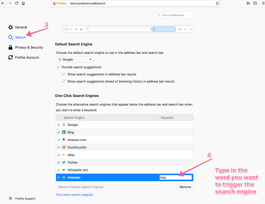Click the Twitter bird icon in list
Screen dimensions: 265x204
(x=64, y=162)
